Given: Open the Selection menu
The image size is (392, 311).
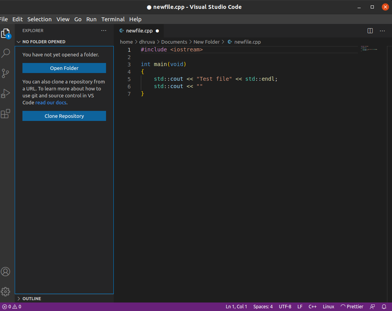Looking at the screenshot, I should point(39,19).
